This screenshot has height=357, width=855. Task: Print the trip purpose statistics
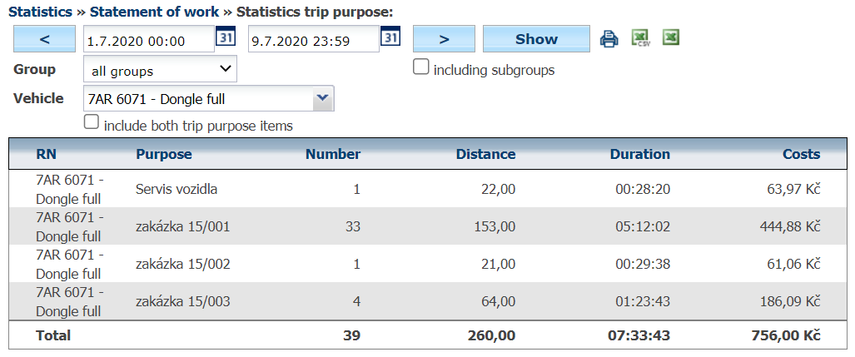pos(610,38)
